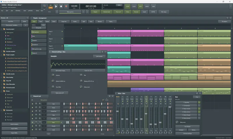Clear browser search with the X button
The width and height of the screenshot is (233, 139).
point(26,25)
